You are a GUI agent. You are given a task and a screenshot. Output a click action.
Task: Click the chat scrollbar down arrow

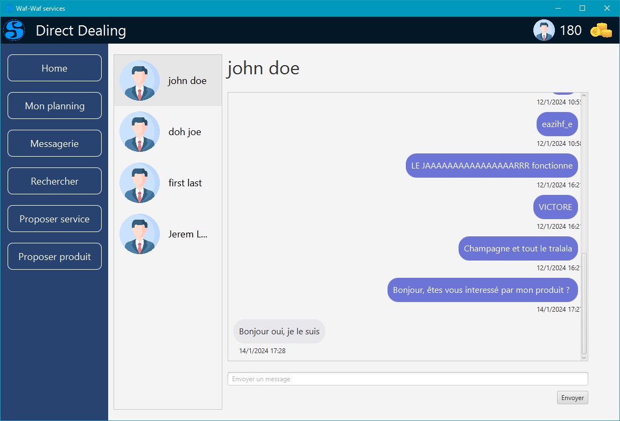pos(584,356)
